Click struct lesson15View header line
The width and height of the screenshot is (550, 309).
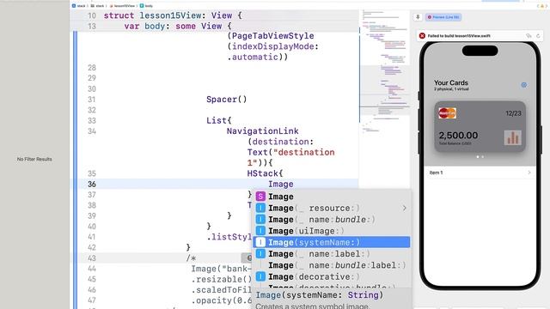[173, 15]
